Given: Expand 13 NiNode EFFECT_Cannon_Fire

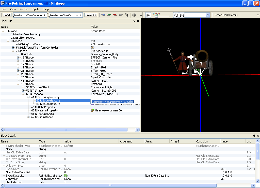Looking at the screenshot, I should click(x=18, y=57).
